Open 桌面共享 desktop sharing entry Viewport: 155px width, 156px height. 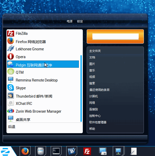pos(43,119)
